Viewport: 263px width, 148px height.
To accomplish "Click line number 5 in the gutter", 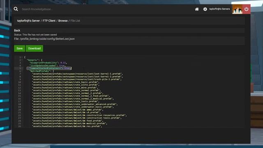I will (20, 68).
